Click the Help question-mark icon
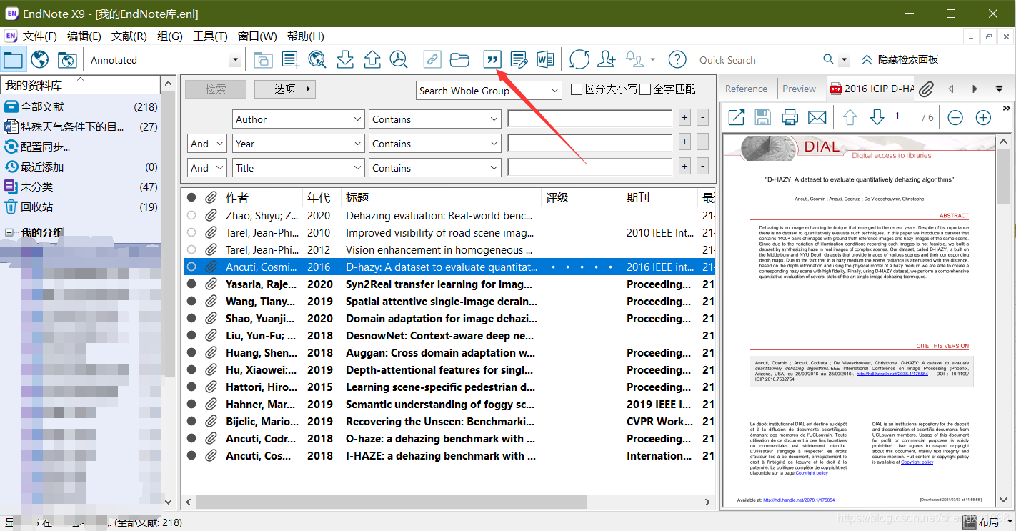Viewport: 1016px width, 531px height. (677, 60)
